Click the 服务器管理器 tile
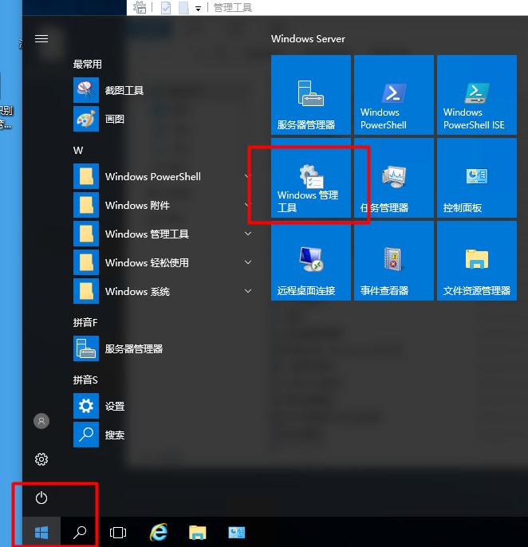The height and width of the screenshot is (547, 528). coord(311,95)
